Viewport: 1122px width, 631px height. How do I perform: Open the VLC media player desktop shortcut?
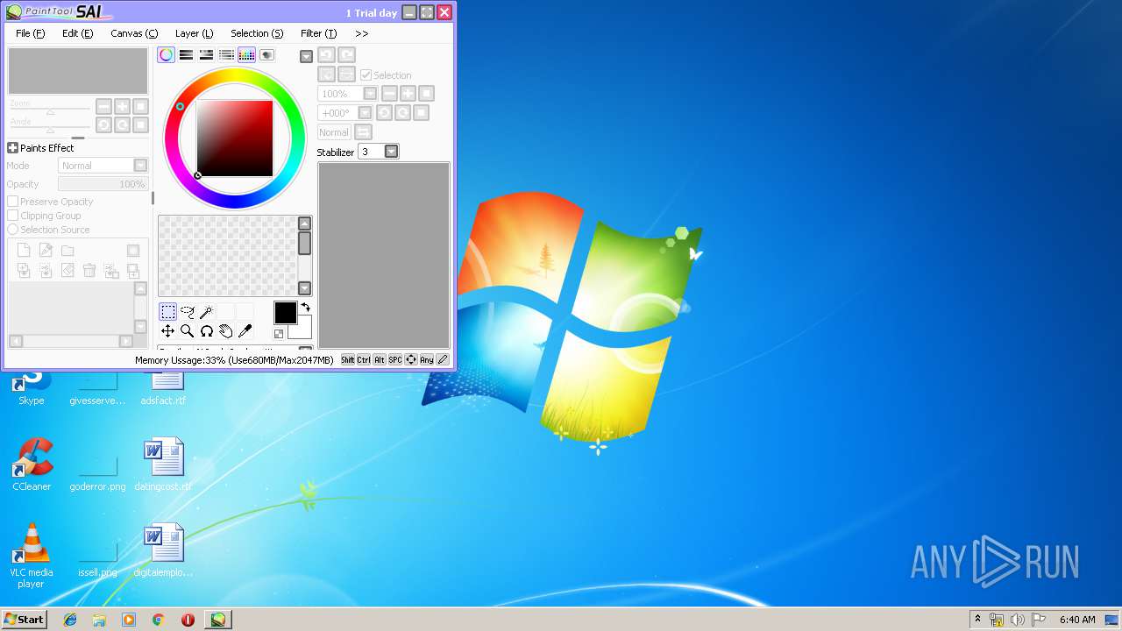[x=32, y=556]
